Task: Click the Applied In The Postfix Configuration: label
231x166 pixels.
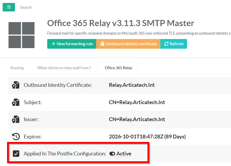Action: pyautogui.click(x=65, y=154)
